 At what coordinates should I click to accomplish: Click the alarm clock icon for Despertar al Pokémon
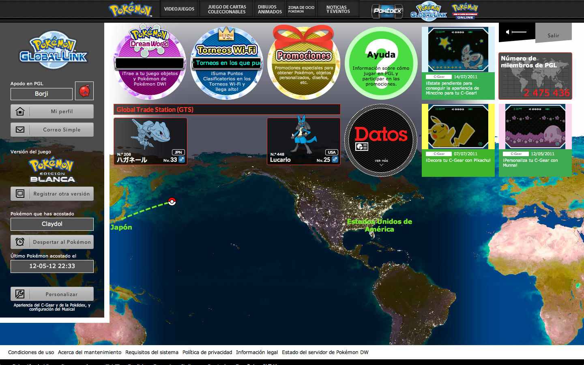tap(20, 242)
